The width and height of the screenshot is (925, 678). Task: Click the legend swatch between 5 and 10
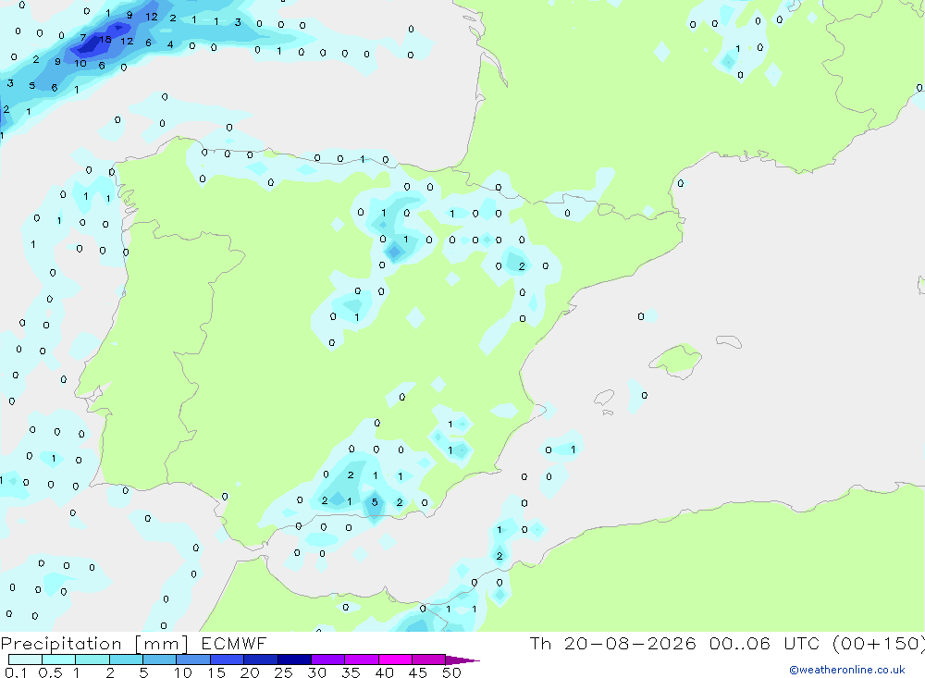[x=160, y=660]
